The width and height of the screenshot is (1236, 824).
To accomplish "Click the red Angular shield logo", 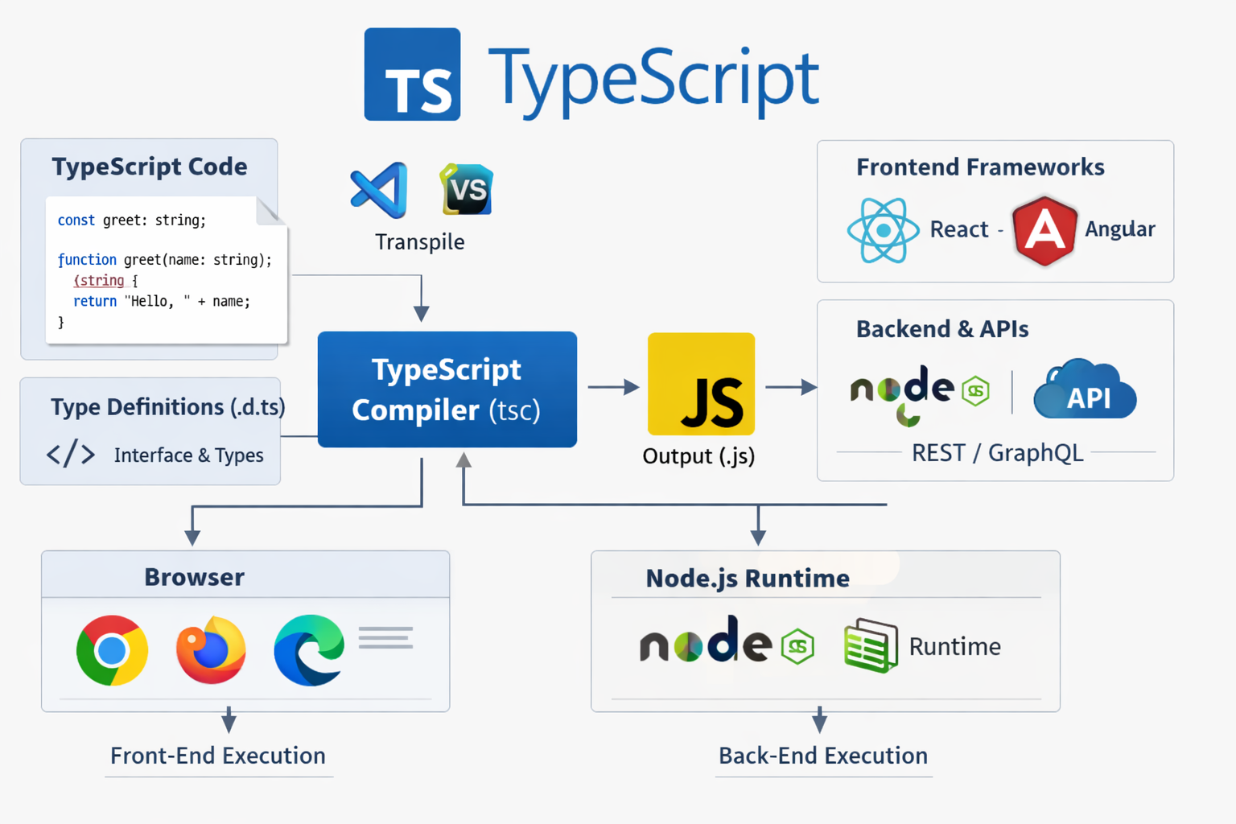I will click(1044, 230).
